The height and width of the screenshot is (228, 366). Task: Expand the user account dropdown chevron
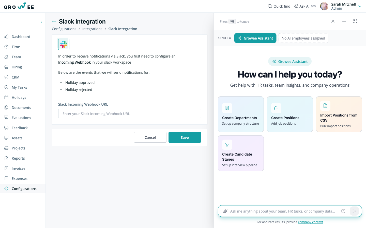(x=360, y=6)
